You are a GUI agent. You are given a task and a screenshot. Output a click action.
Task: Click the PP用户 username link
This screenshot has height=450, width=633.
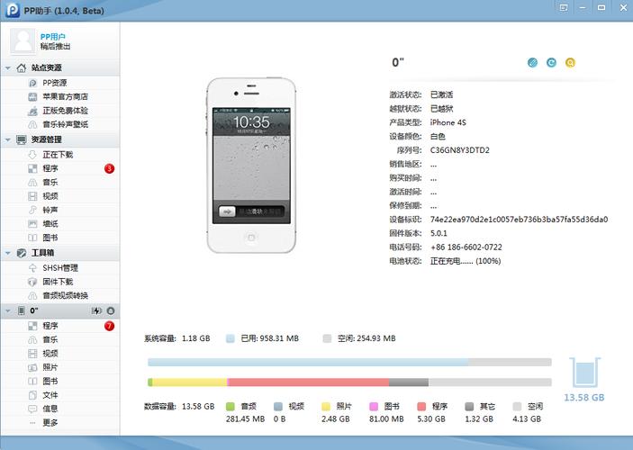(x=52, y=37)
